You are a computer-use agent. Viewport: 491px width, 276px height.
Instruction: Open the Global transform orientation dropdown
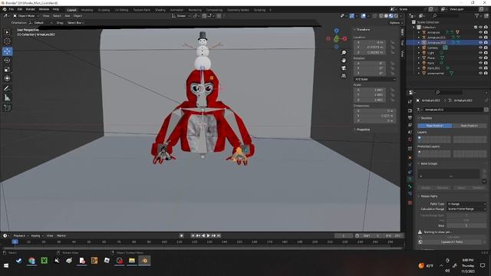[181, 15]
